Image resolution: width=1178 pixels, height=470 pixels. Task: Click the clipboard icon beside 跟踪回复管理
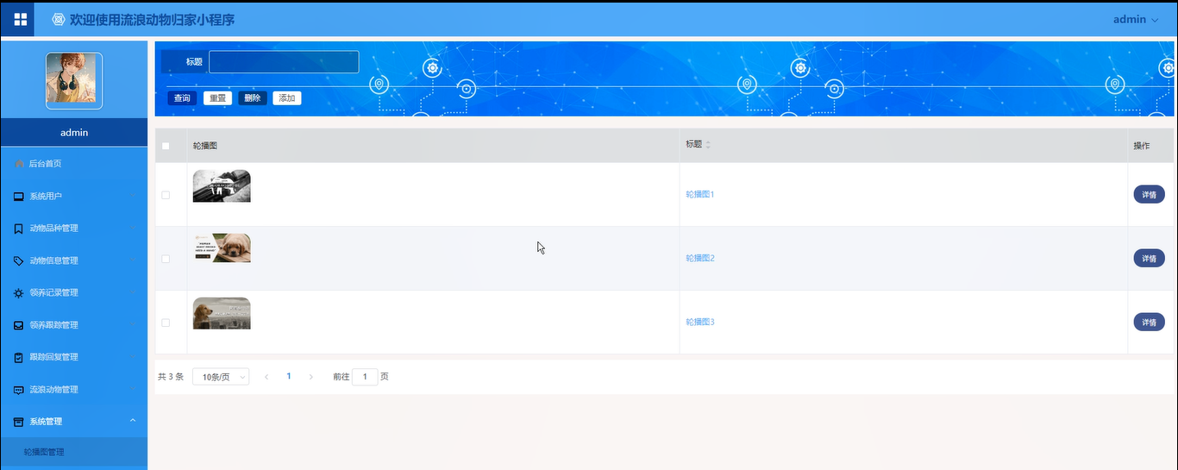click(19, 357)
